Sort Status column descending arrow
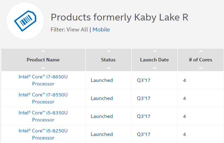224x143 pixels. pos(108,68)
